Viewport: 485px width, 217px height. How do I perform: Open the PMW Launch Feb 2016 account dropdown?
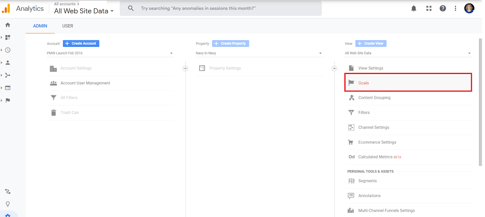tap(110, 53)
